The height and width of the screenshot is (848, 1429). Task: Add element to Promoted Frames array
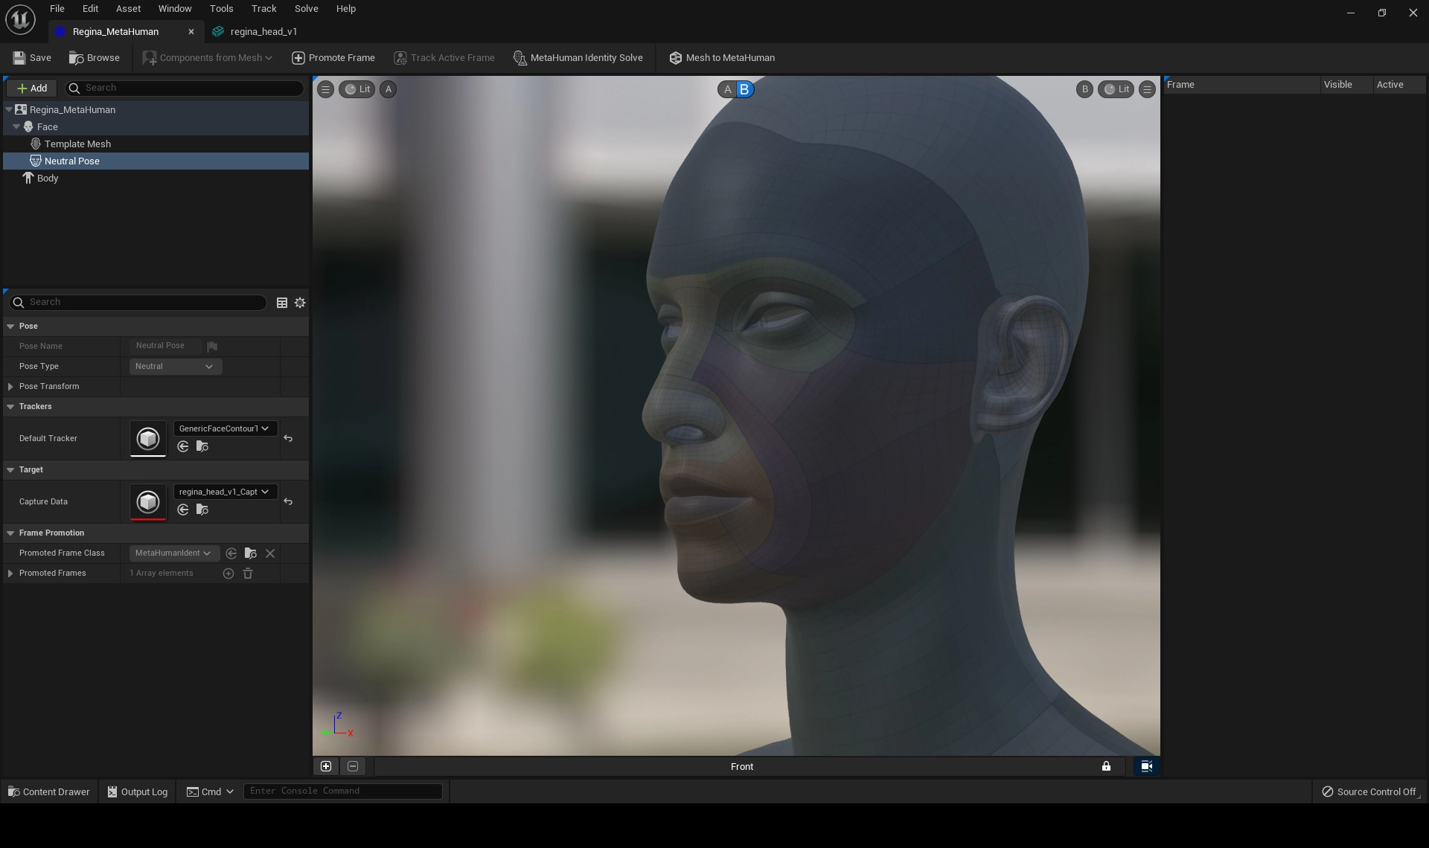pyautogui.click(x=228, y=574)
